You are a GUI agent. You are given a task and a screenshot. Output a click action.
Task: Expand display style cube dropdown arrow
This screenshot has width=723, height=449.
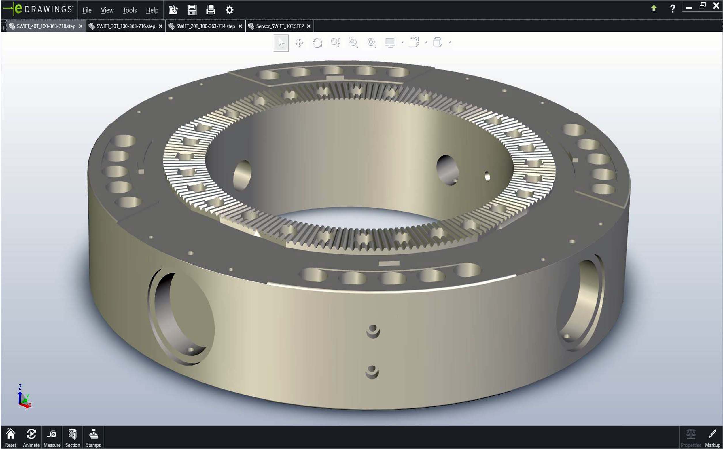click(x=450, y=43)
